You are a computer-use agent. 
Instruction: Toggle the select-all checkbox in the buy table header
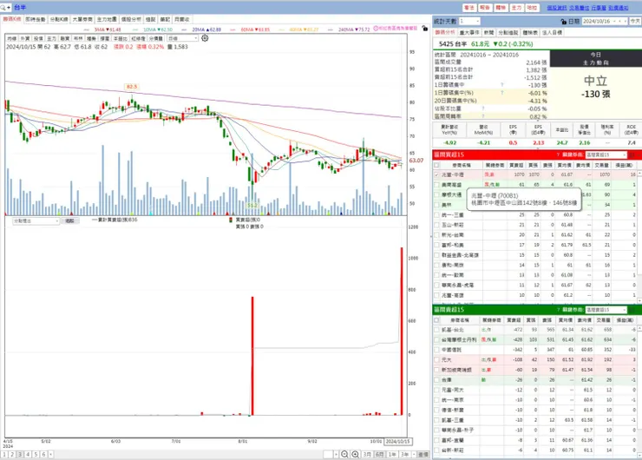coord(436,165)
